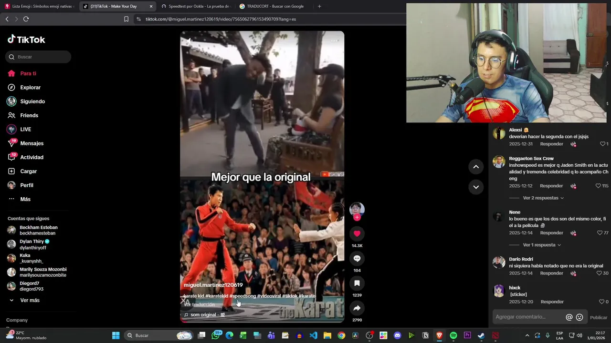
Task: Open the three-dot video options menu
Action: coord(335,40)
